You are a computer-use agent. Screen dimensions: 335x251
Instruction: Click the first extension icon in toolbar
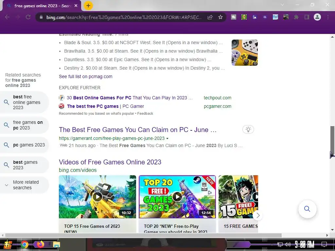234,17
